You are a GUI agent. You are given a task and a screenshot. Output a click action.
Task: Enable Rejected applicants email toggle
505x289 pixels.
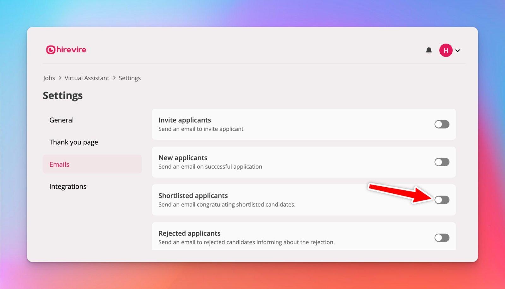pyautogui.click(x=442, y=238)
